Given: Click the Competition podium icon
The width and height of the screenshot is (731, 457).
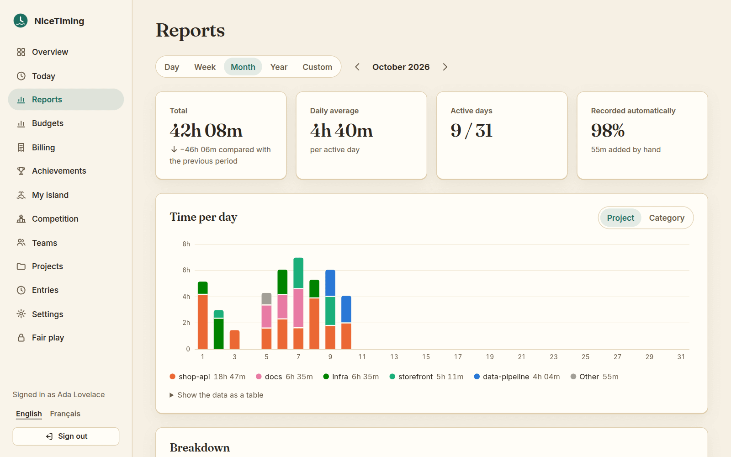Looking at the screenshot, I should pos(21,219).
